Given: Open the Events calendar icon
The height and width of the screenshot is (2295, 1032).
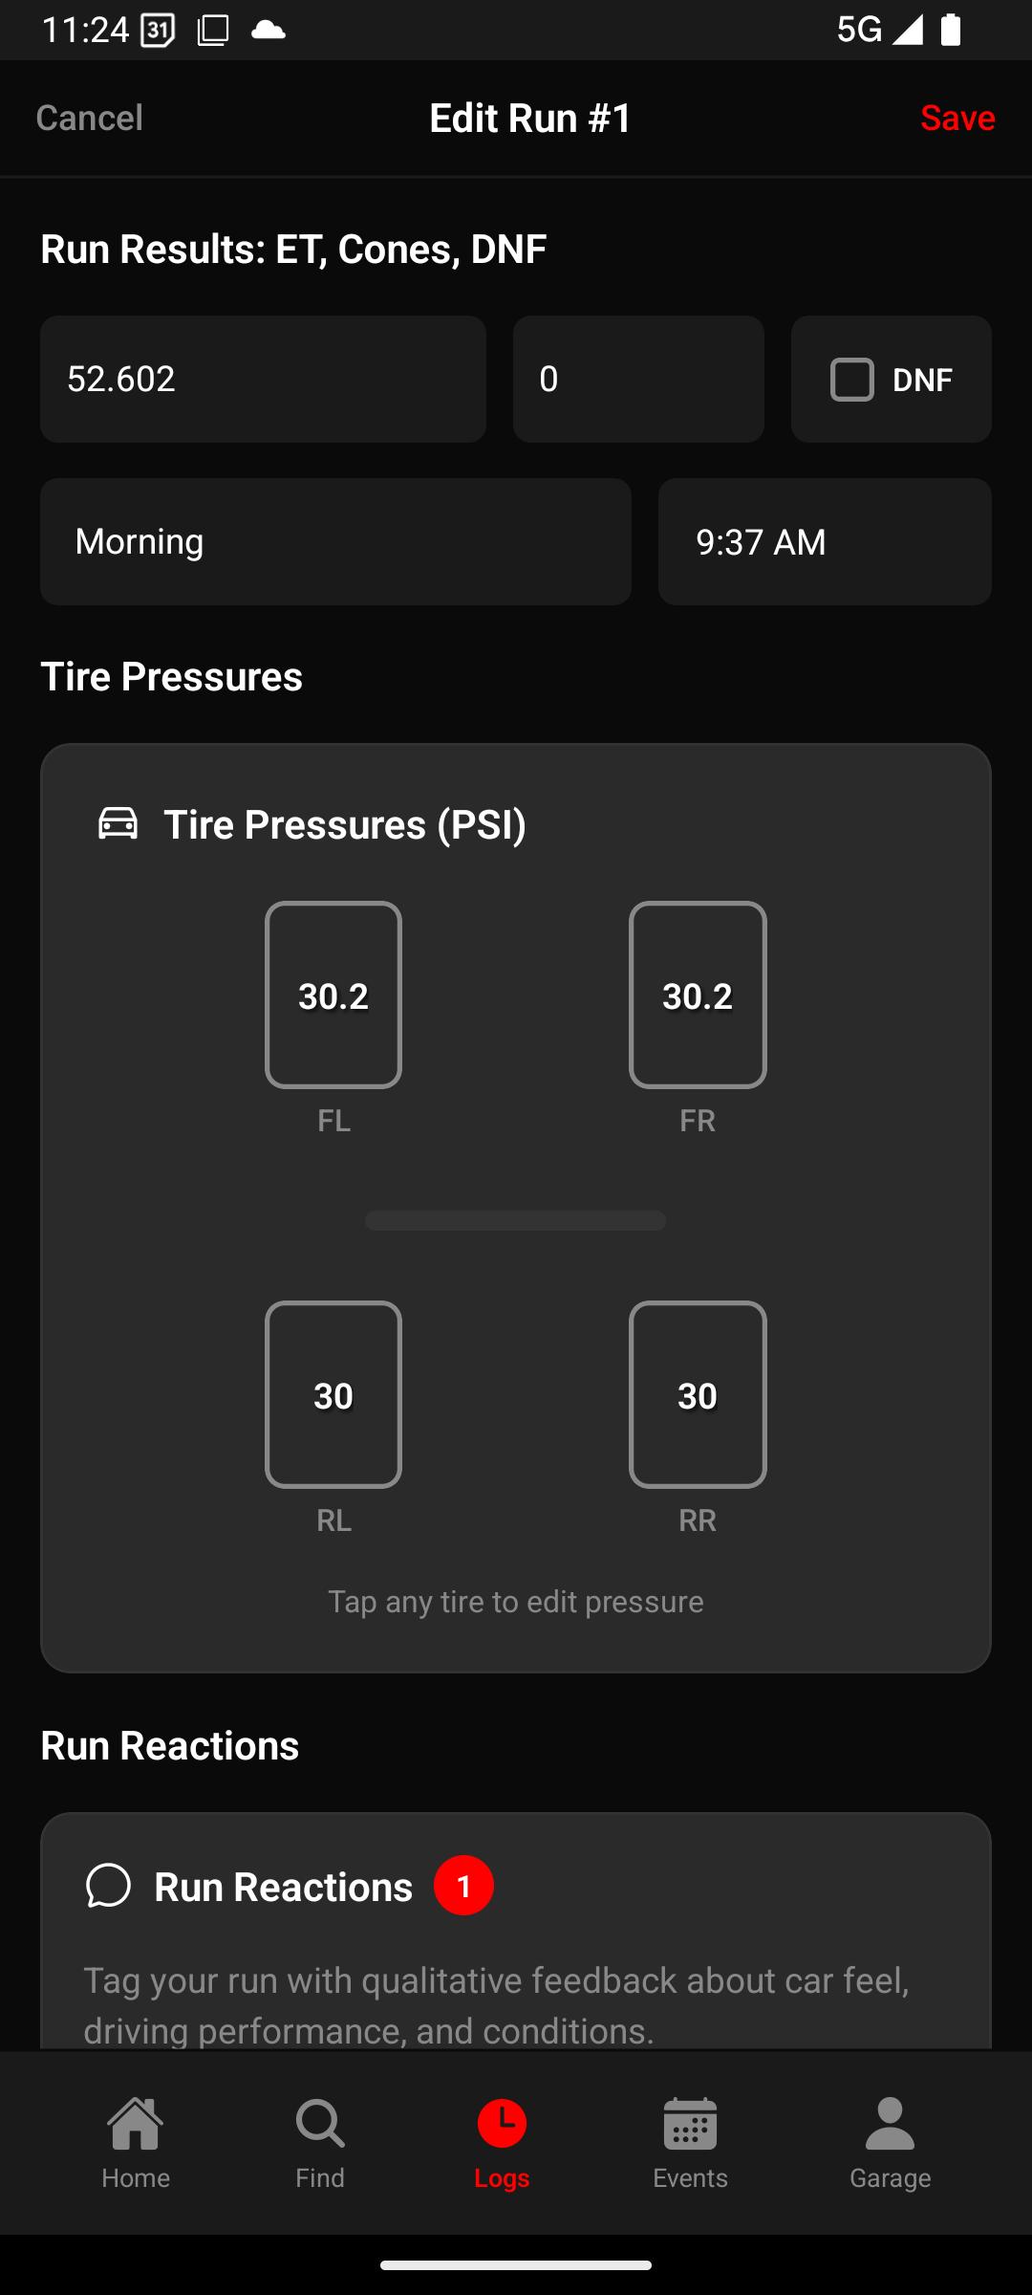Looking at the screenshot, I should coord(690,2123).
